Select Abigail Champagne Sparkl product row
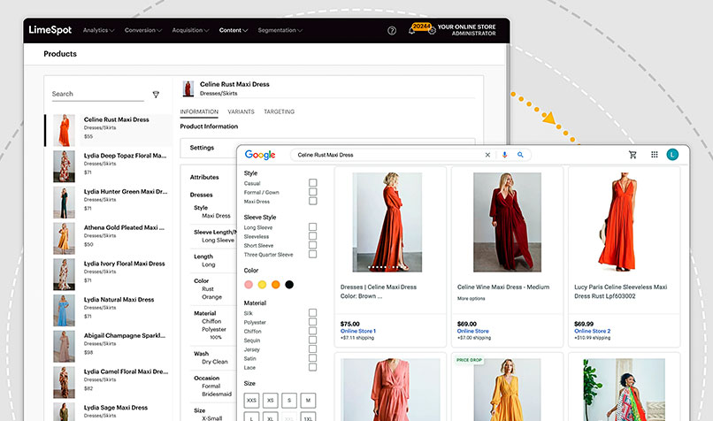Screen dimensions: 713x421 coord(109,346)
